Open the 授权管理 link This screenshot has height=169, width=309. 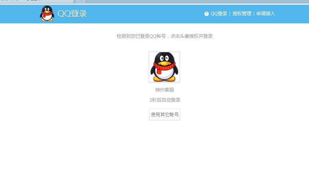point(242,14)
